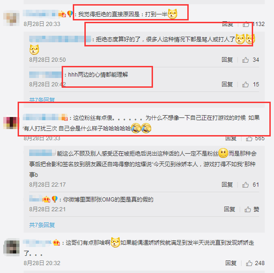Expand the first 共7条回复 replies link
The width and height of the screenshot is (274, 273).
(42, 100)
